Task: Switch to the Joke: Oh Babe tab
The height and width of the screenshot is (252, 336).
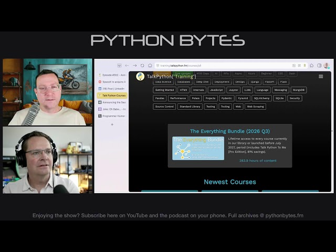Action: point(112,109)
